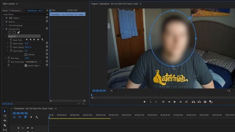Track selected mask forward one frame
The image size is (235, 132).
[x=38, y=40]
